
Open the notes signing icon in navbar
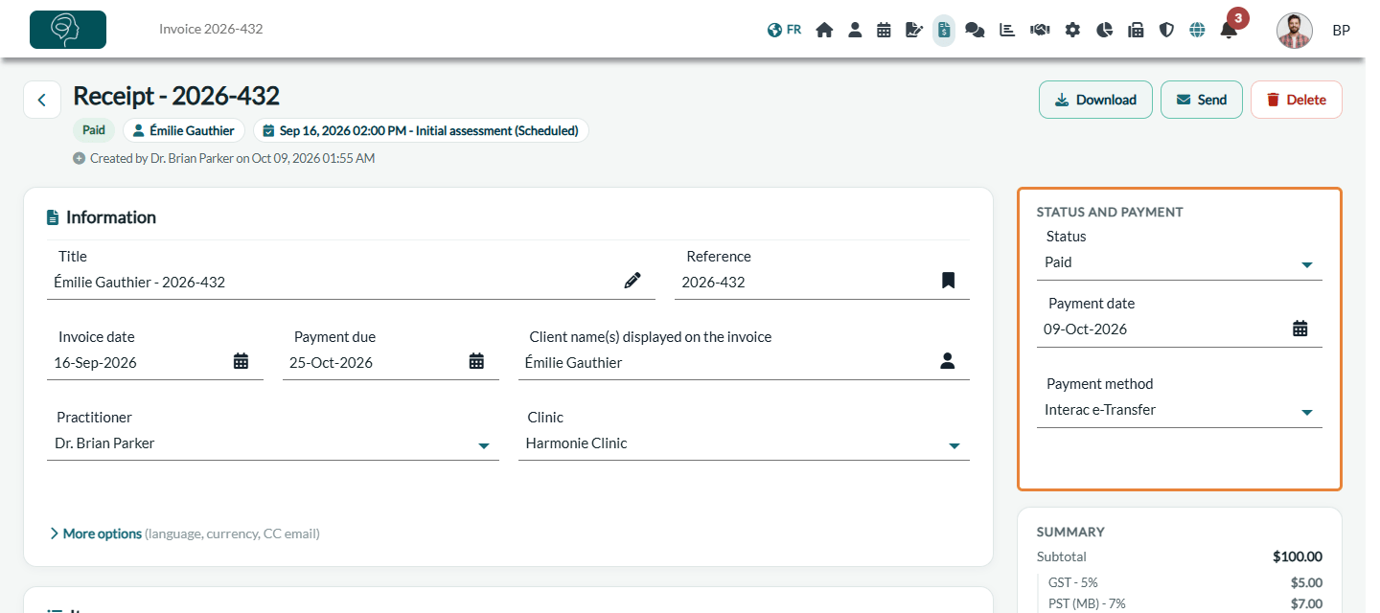click(x=914, y=30)
